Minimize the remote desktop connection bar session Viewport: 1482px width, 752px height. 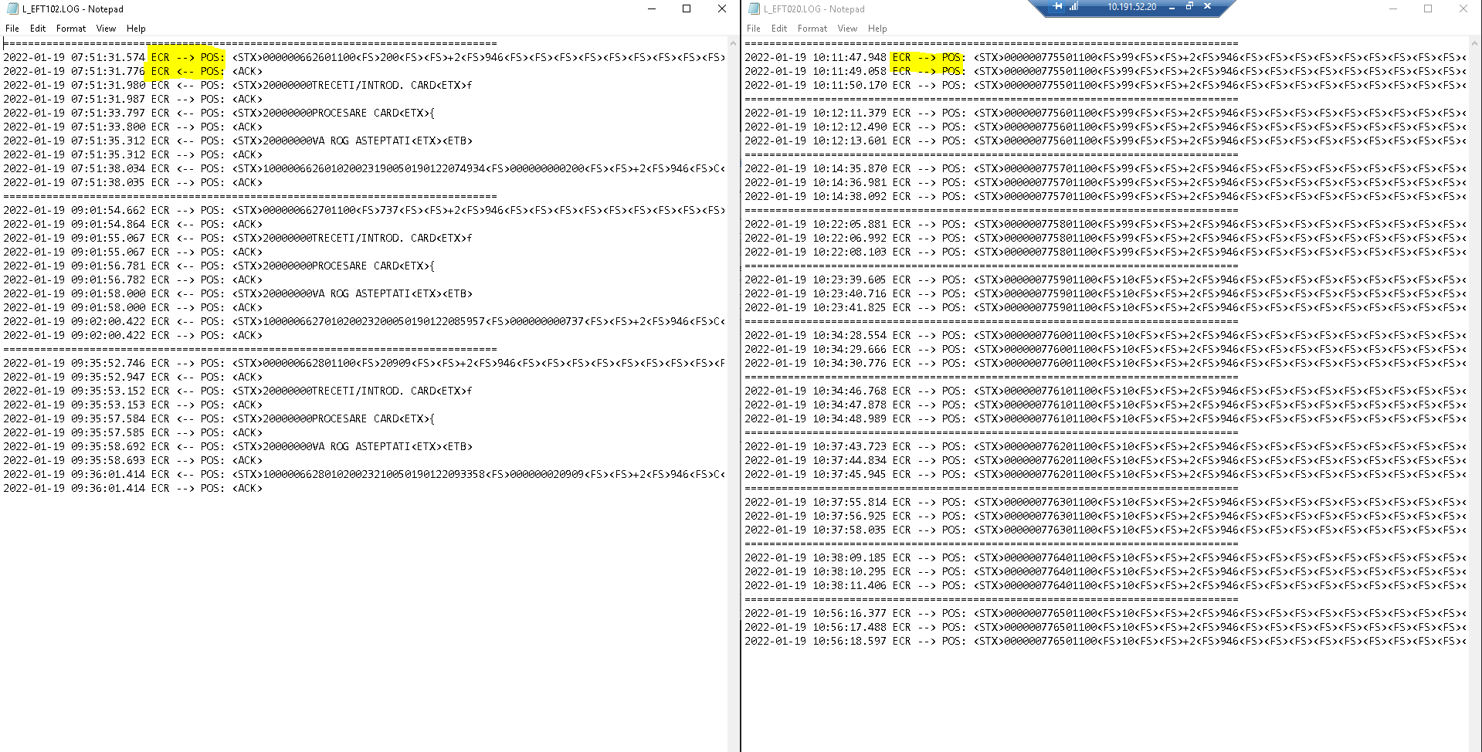tap(1172, 7)
